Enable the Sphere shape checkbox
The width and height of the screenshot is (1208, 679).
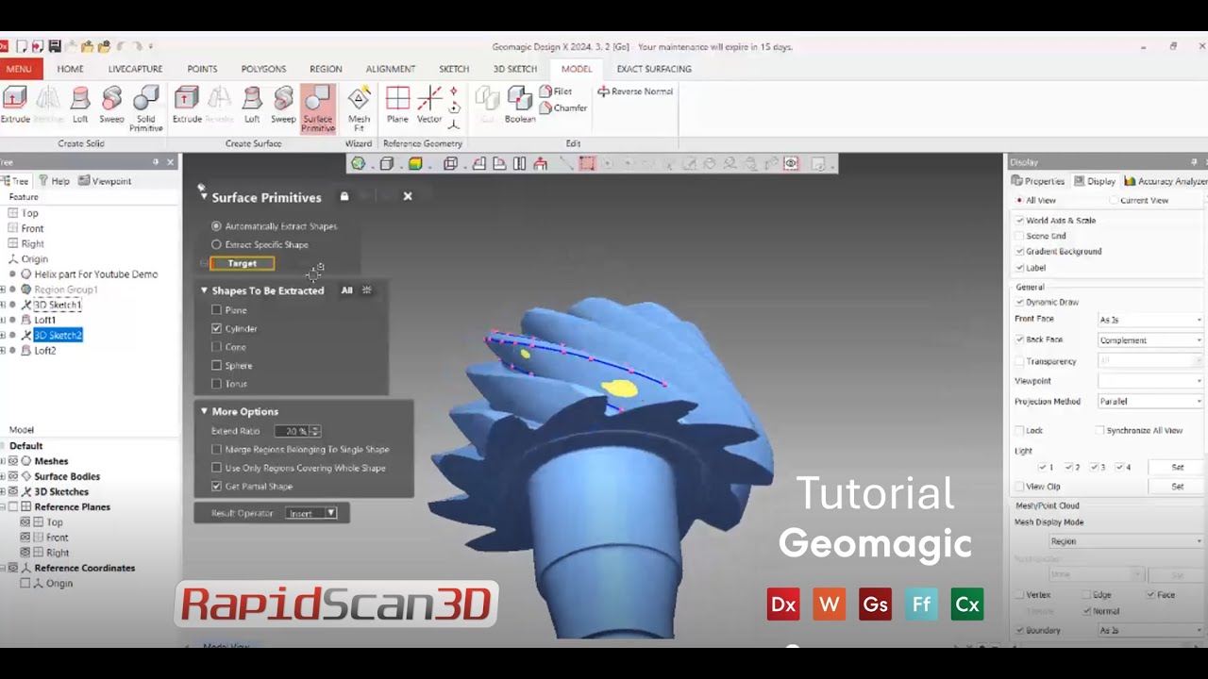click(217, 365)
